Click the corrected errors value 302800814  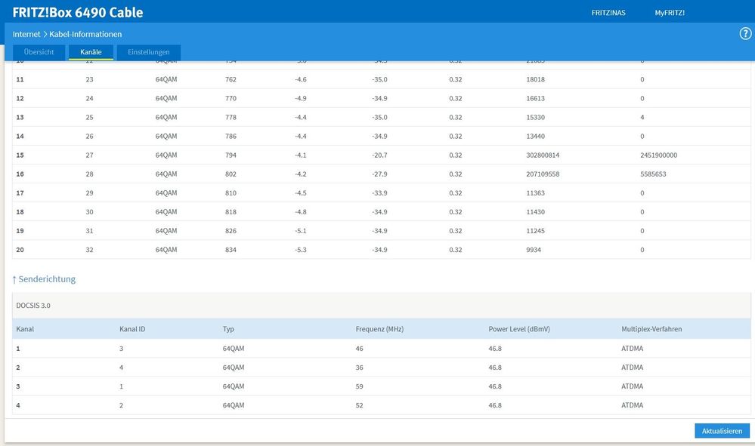pos(543,155)
